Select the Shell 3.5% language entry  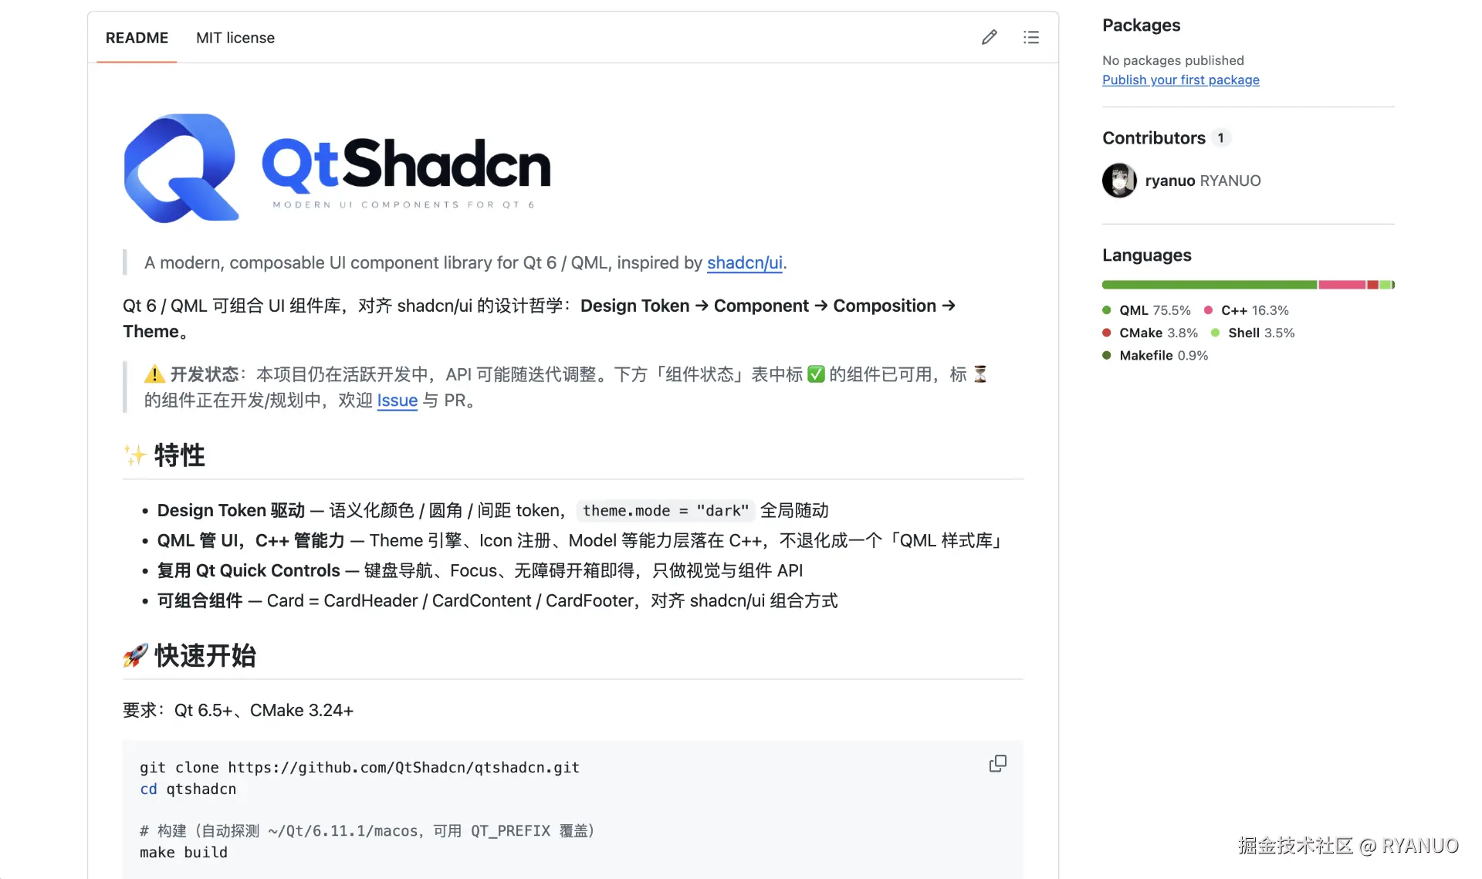[1254, 333]
